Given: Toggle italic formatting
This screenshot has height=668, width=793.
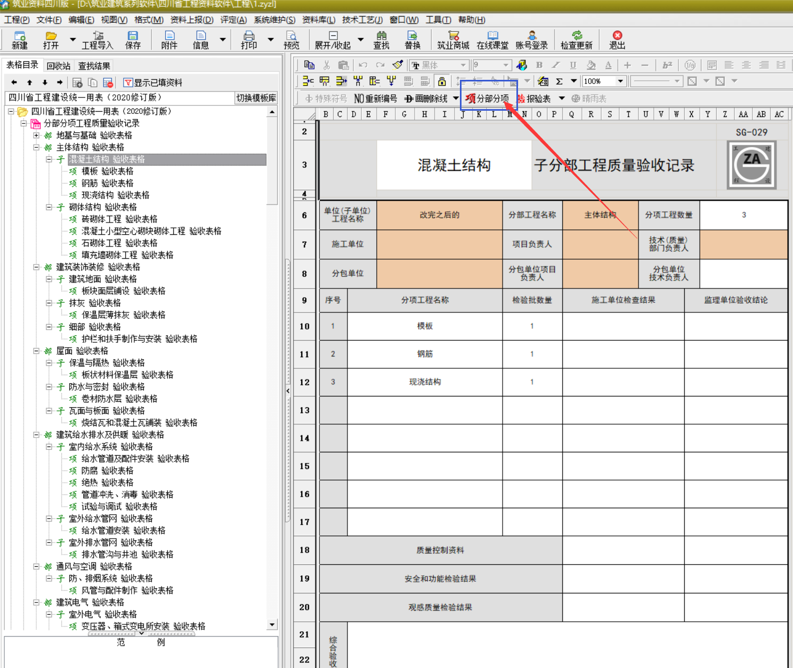Looking at the screenshot, I should click(x=556, y=65).
